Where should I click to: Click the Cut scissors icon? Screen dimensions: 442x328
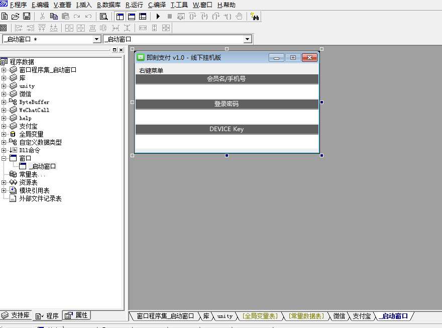pyautogui.click(x=43, y=17)
